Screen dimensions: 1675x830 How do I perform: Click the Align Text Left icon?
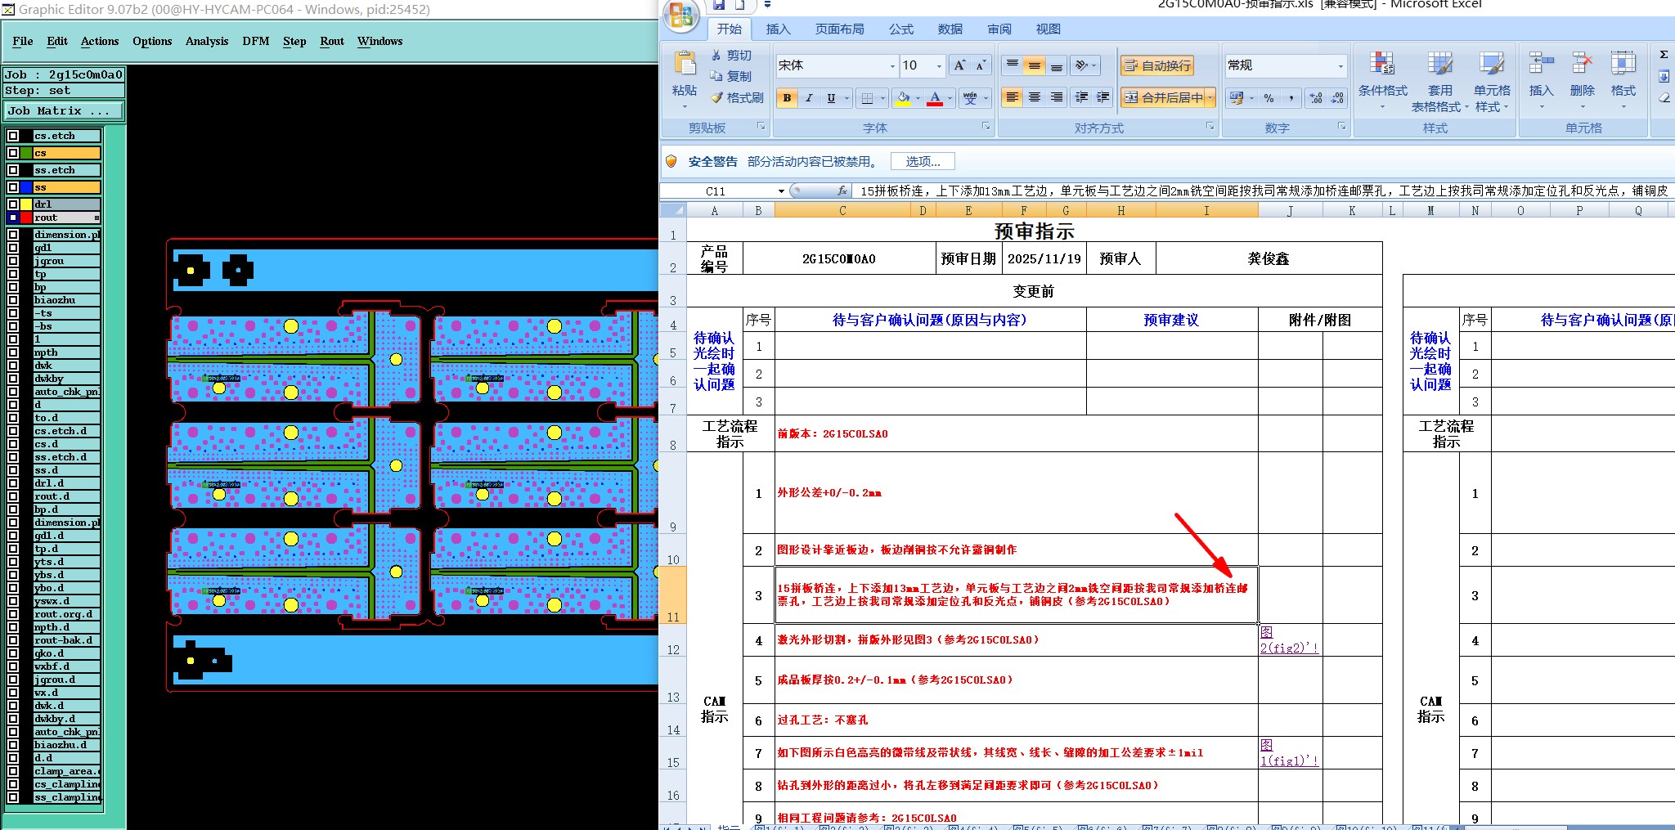point(1013,97)
